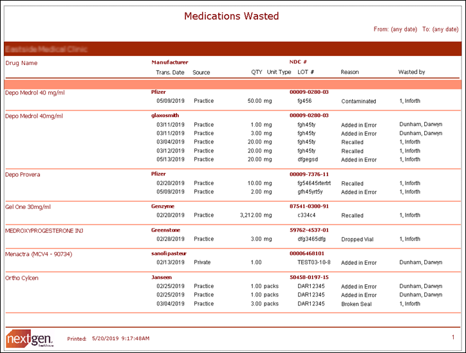Select the Depo Provera drug name
This screenshot has height=353, width=466.
[x=23, y=174]
